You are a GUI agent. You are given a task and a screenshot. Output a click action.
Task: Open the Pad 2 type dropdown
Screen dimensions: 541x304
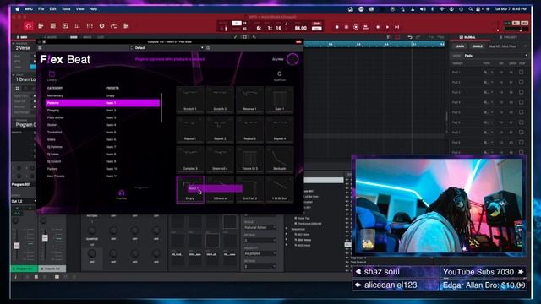pos(488,83)
